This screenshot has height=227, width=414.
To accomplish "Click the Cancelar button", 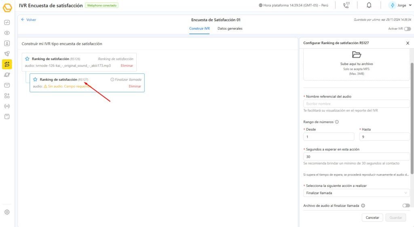I will pos(372,217).
